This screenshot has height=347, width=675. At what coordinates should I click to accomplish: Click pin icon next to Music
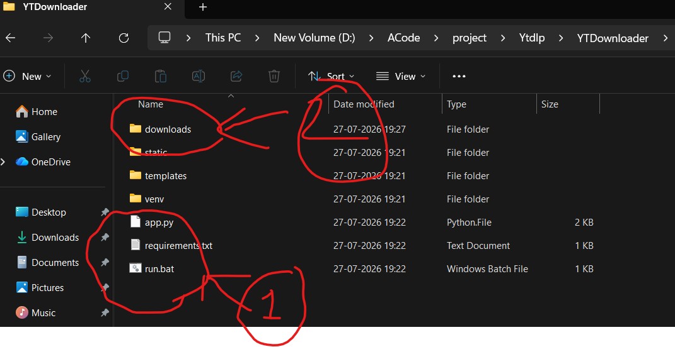(x=105, y=312)
